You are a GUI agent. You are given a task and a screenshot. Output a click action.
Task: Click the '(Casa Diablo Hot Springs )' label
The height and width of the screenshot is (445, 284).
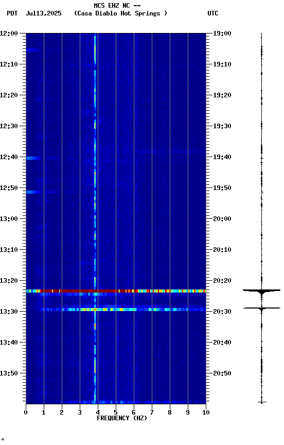[x=120, y=13]
